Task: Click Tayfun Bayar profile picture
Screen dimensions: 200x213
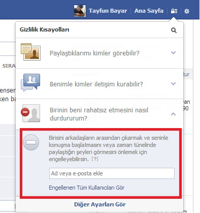Action: 80,11
